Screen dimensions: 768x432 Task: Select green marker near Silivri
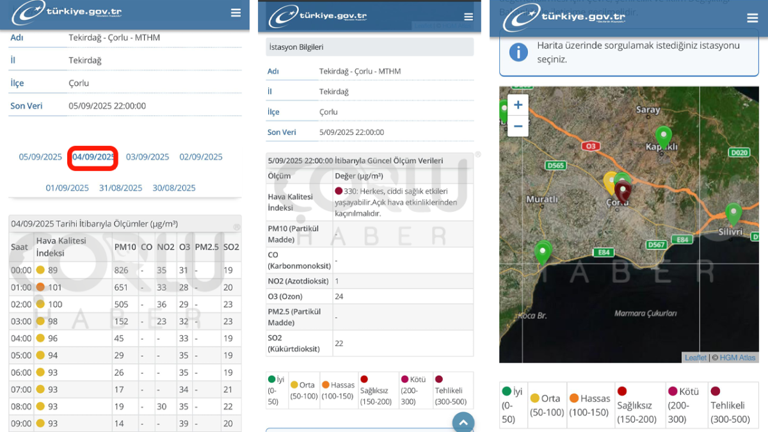(733, 214)
